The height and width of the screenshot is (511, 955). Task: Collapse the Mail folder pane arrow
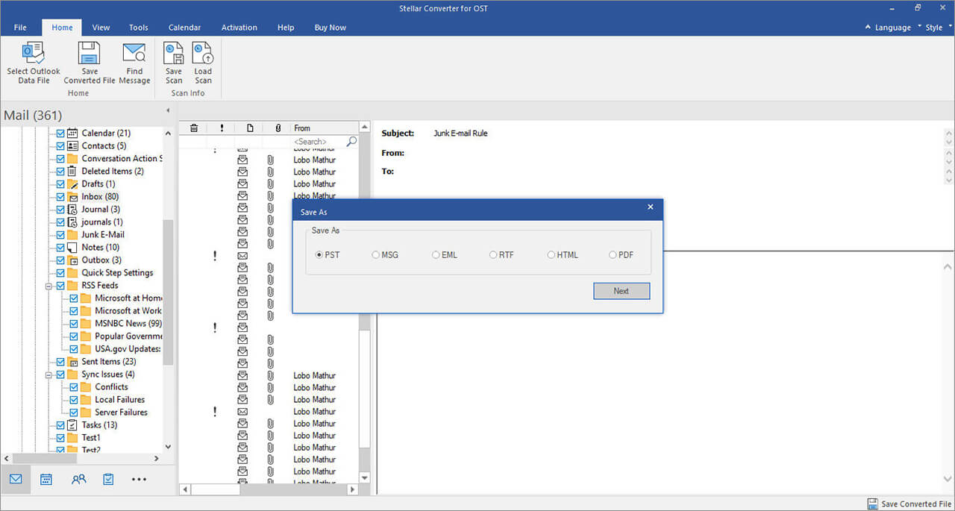[167, 110]
